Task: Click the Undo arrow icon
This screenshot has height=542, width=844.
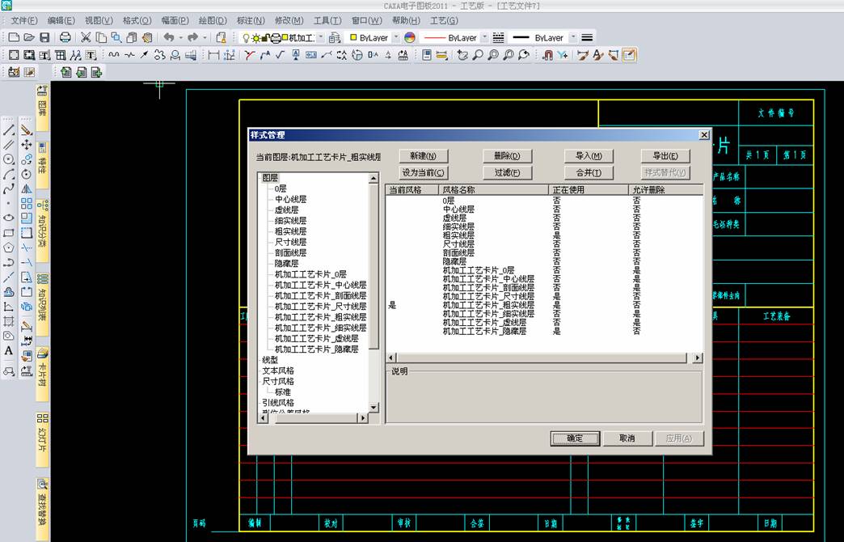Action: coord(168,37)
